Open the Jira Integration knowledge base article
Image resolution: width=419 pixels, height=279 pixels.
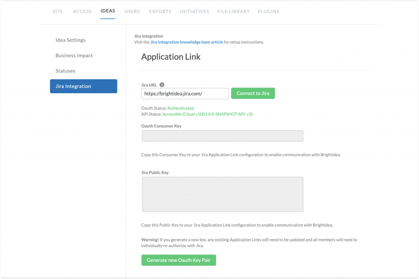point(186,42)
